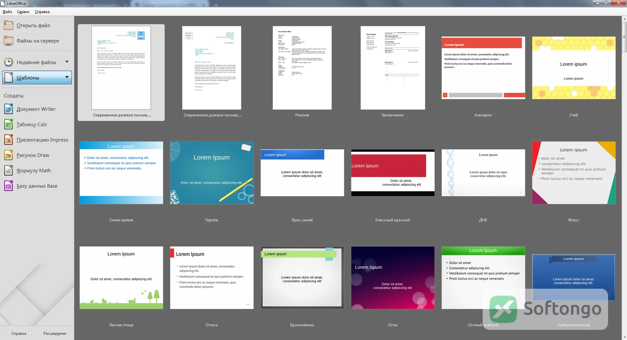Screen dimensions: 627x340
Task: Click the Draw Drawing icon
Action: pos(8,155)
